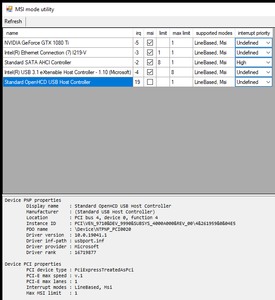275x300 pixels.
Task: Click the supported modes column header
Action: (214, 33)
